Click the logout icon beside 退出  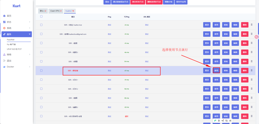(x=4, y=61)
